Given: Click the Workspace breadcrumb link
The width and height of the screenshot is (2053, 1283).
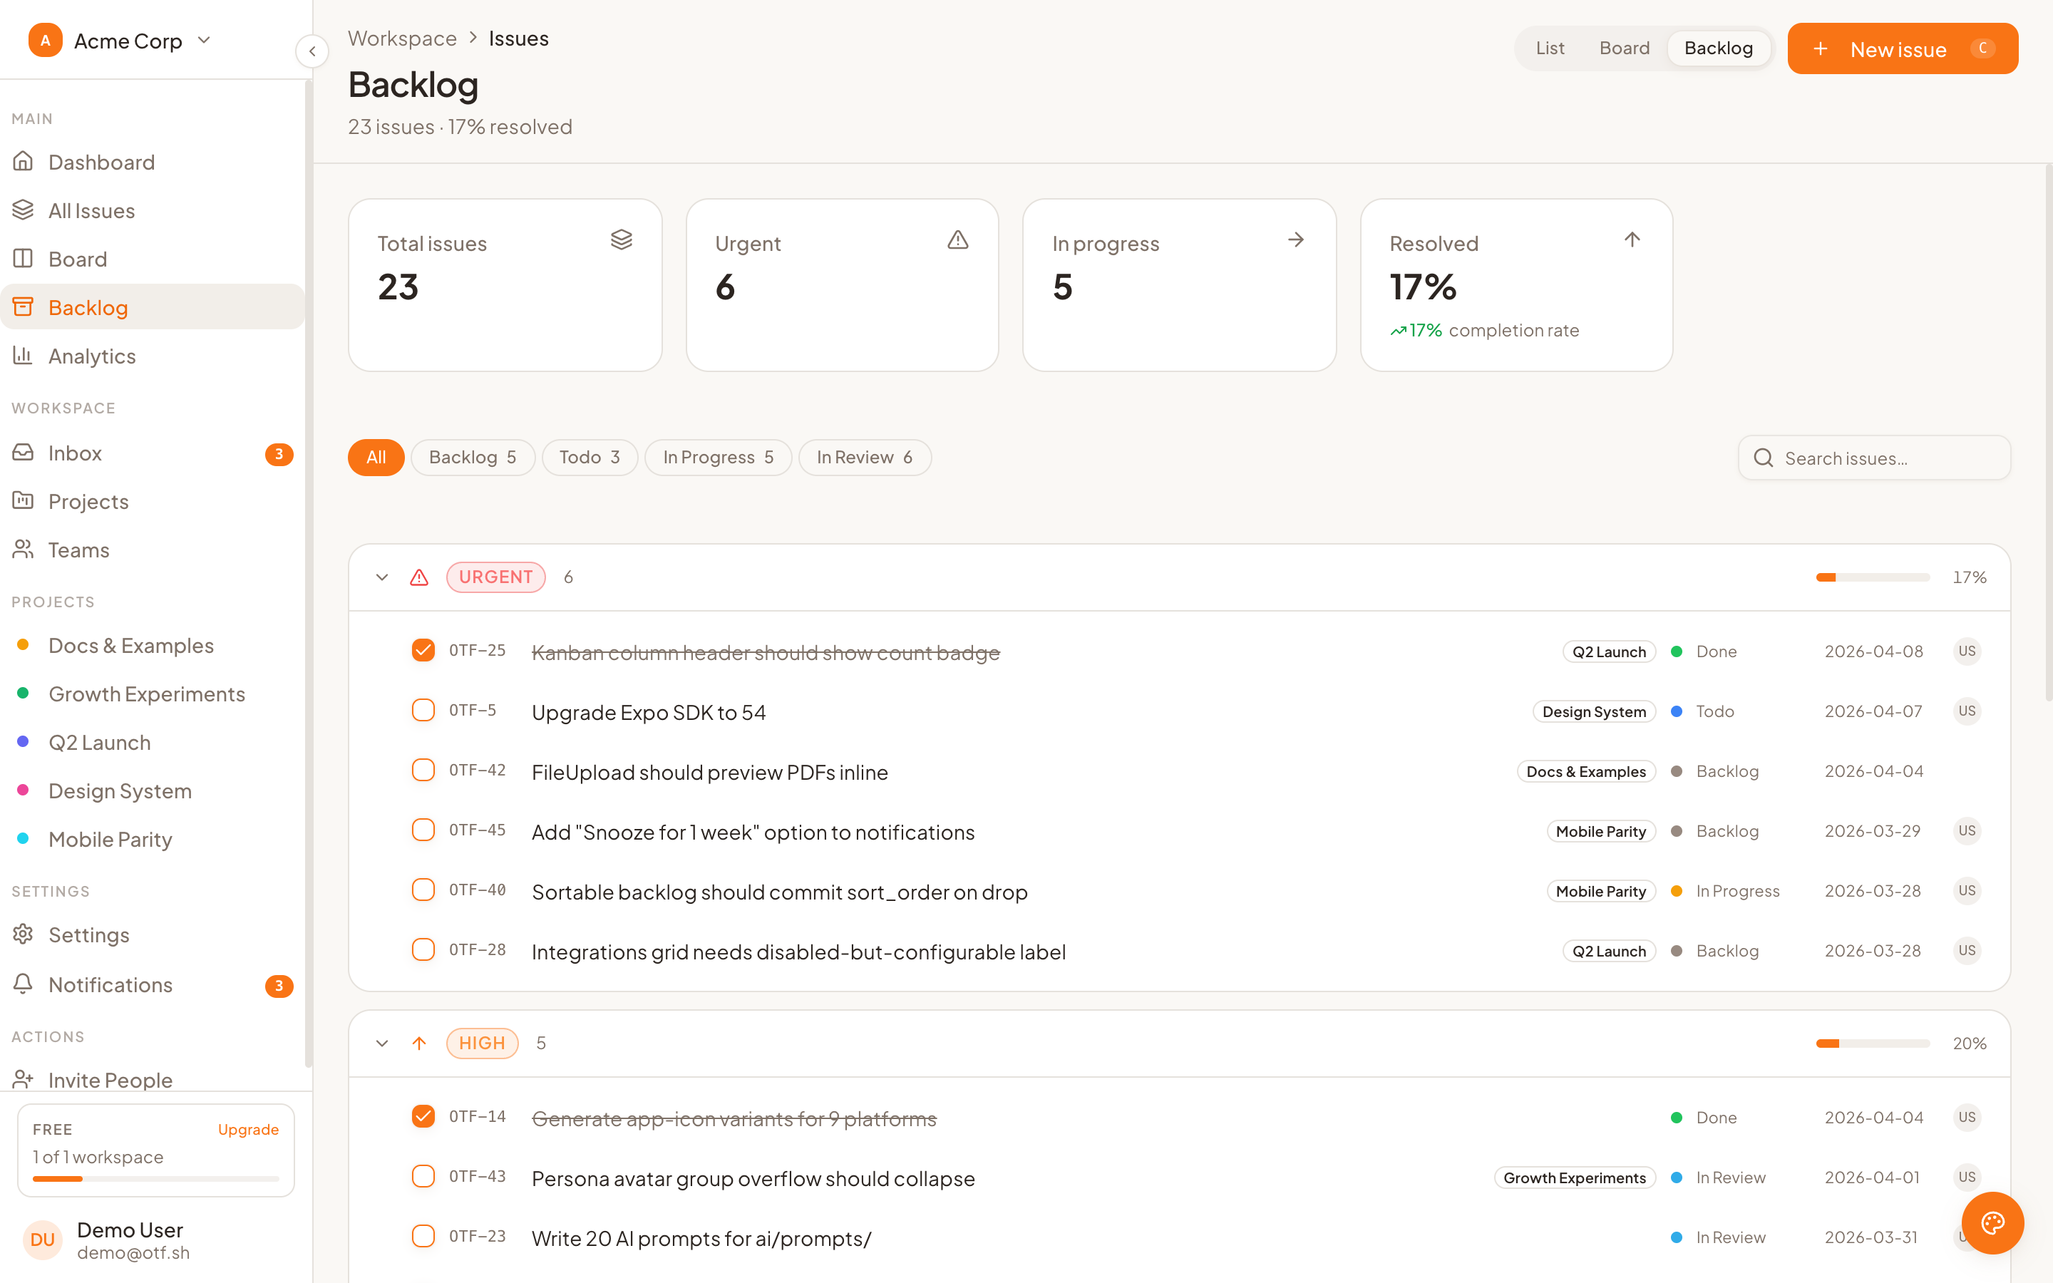Looking at the screenshot, I should point(402,38).
